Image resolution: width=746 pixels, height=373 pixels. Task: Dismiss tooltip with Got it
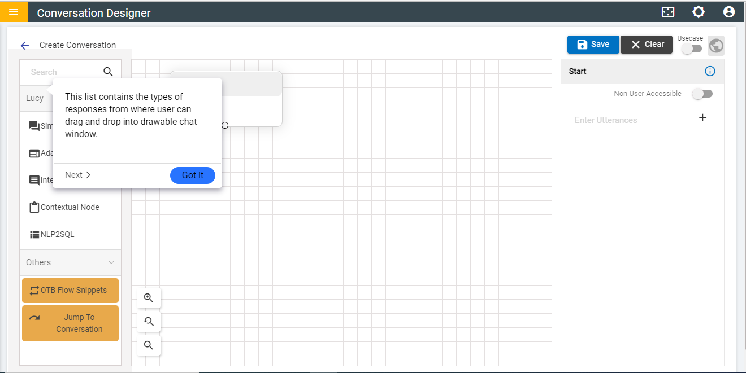click(x=193, y=175)
